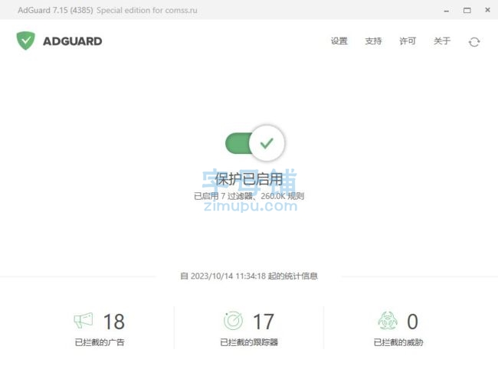Select the blocked trackers count 17
Screen dimensions: 498x379
pos(264,322)
